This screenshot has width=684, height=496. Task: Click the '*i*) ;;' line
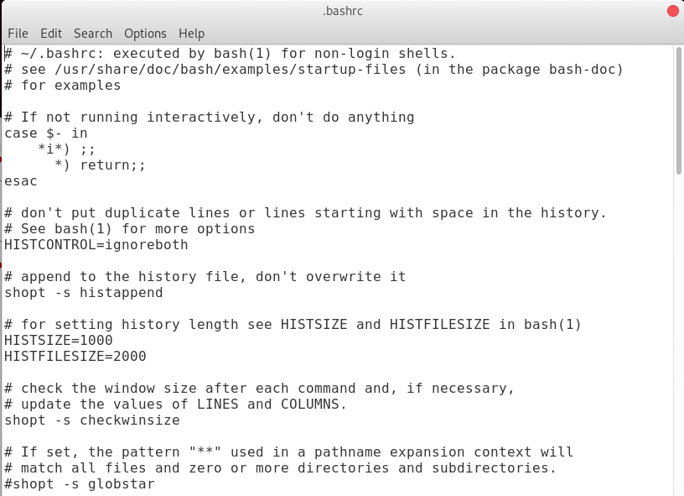pyautogui.click(x=66, y=149)
